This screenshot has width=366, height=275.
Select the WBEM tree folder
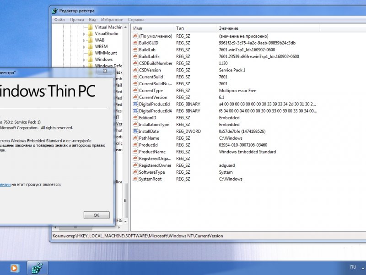[x=101, y=46]
